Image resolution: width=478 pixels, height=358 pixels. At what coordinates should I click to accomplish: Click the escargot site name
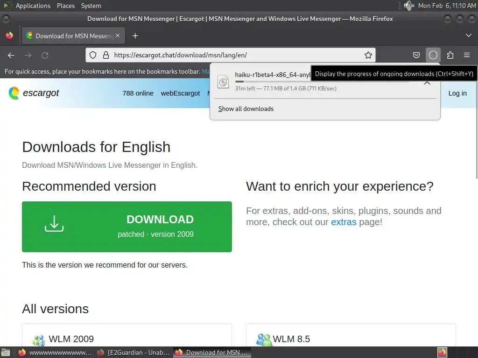[x=41, y=93]
